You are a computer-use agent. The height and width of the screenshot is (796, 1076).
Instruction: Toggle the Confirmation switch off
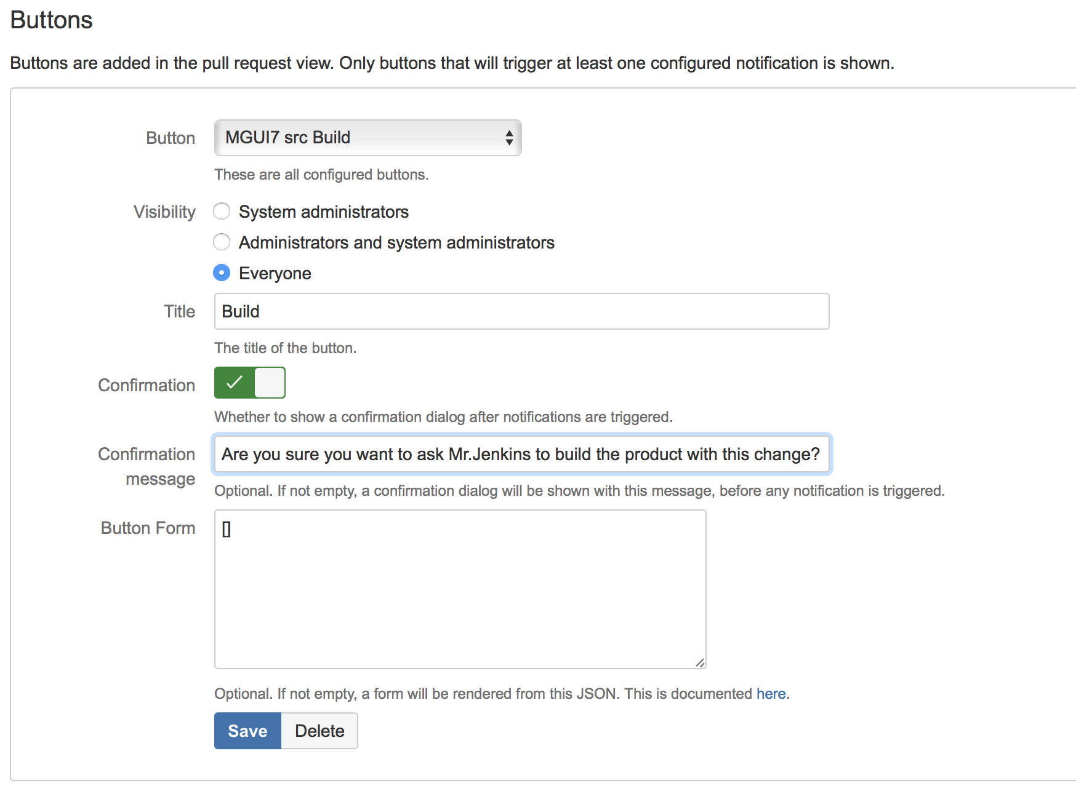(249, 383)
